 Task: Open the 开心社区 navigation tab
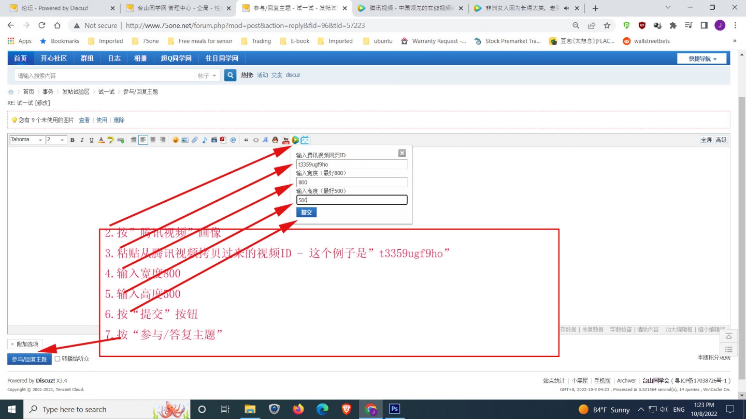pos(54,58)
